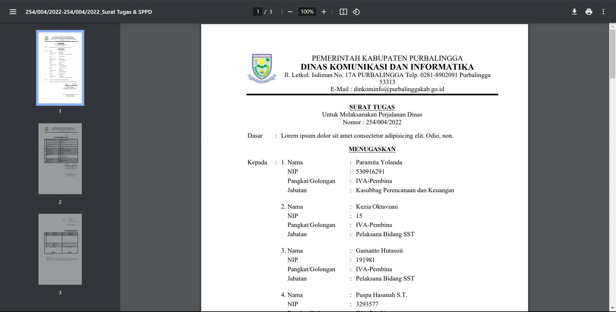Image resolution: width=616 pixels, height=312 pixels.
Task: Open page 2 from the thumbnail panel
Action: [x=60, y=159]
